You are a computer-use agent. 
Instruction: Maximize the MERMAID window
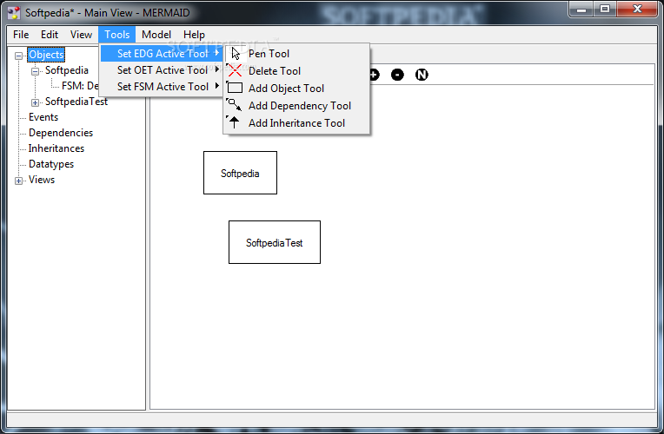[x=605, y=10]
